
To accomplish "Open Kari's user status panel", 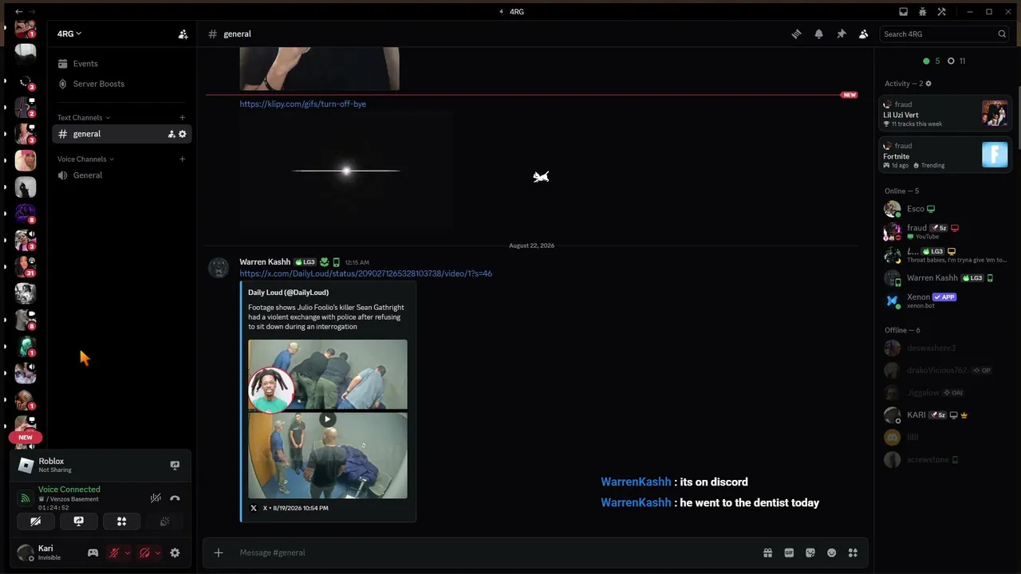I will click(46, 552).
